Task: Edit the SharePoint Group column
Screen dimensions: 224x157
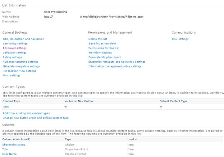Action: click(x=14, y=144)
